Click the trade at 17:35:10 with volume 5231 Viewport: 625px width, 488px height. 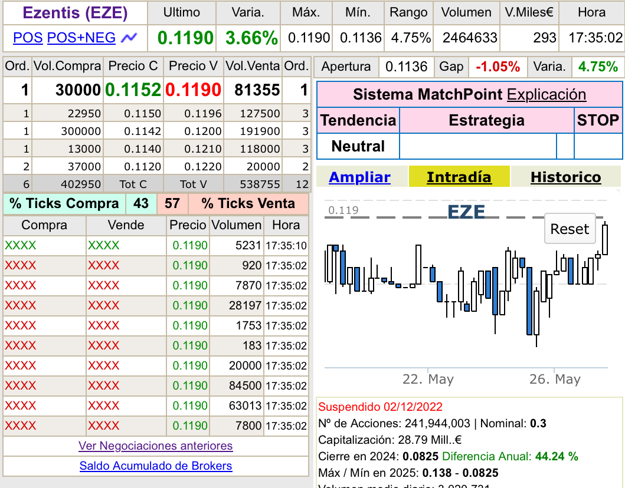tap(155, 246)
